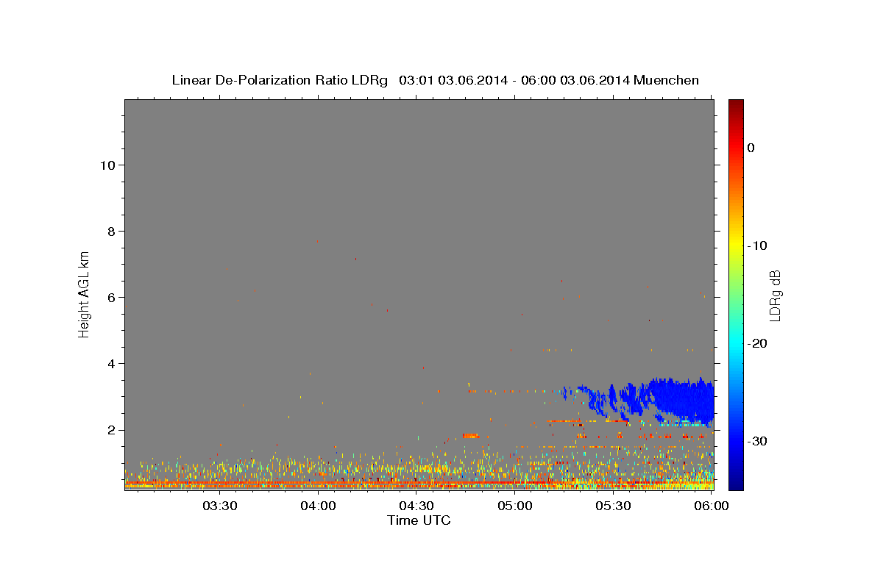883x588 pixels.
Task: Select the 04:00 time tick label
Action: click(x=318, y=506)
